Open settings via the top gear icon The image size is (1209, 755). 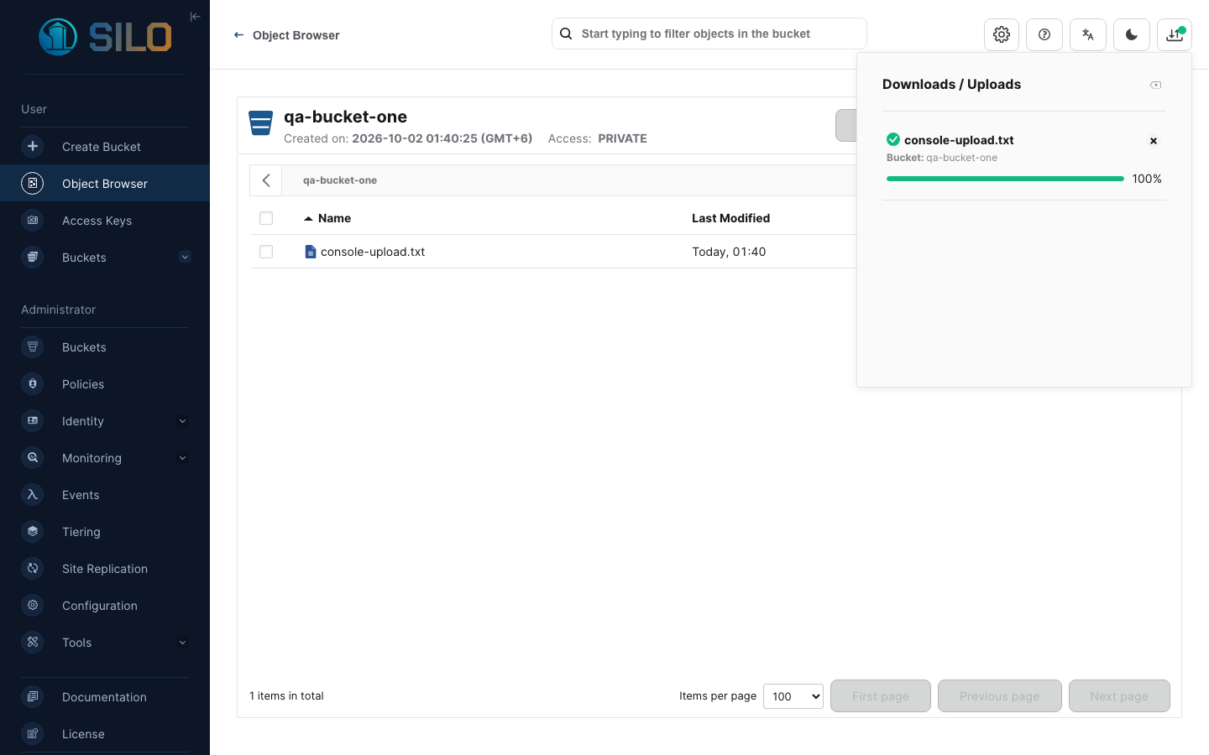1002,34
